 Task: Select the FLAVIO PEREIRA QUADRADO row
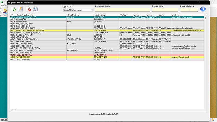click(107, 33)
